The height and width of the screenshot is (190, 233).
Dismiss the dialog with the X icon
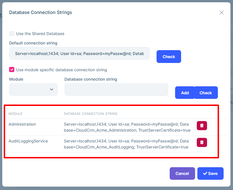[222, 13]
